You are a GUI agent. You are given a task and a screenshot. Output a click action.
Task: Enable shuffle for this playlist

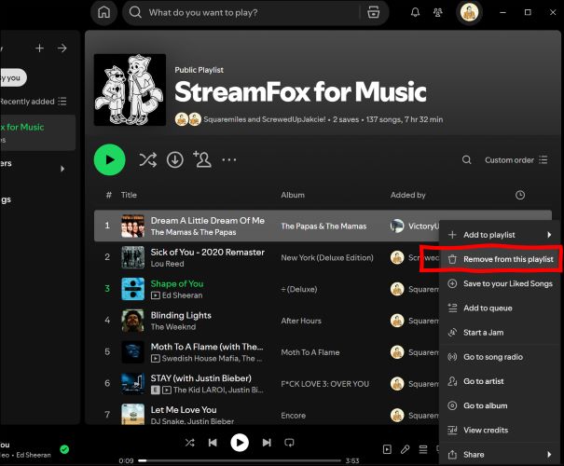pyautogui.click(x=148, y=160)
